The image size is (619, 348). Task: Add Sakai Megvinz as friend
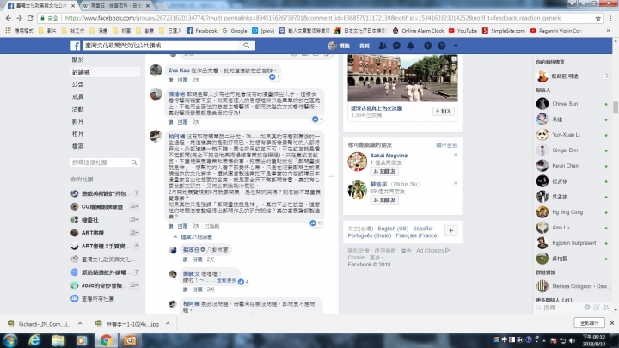[x=384, y=171]
